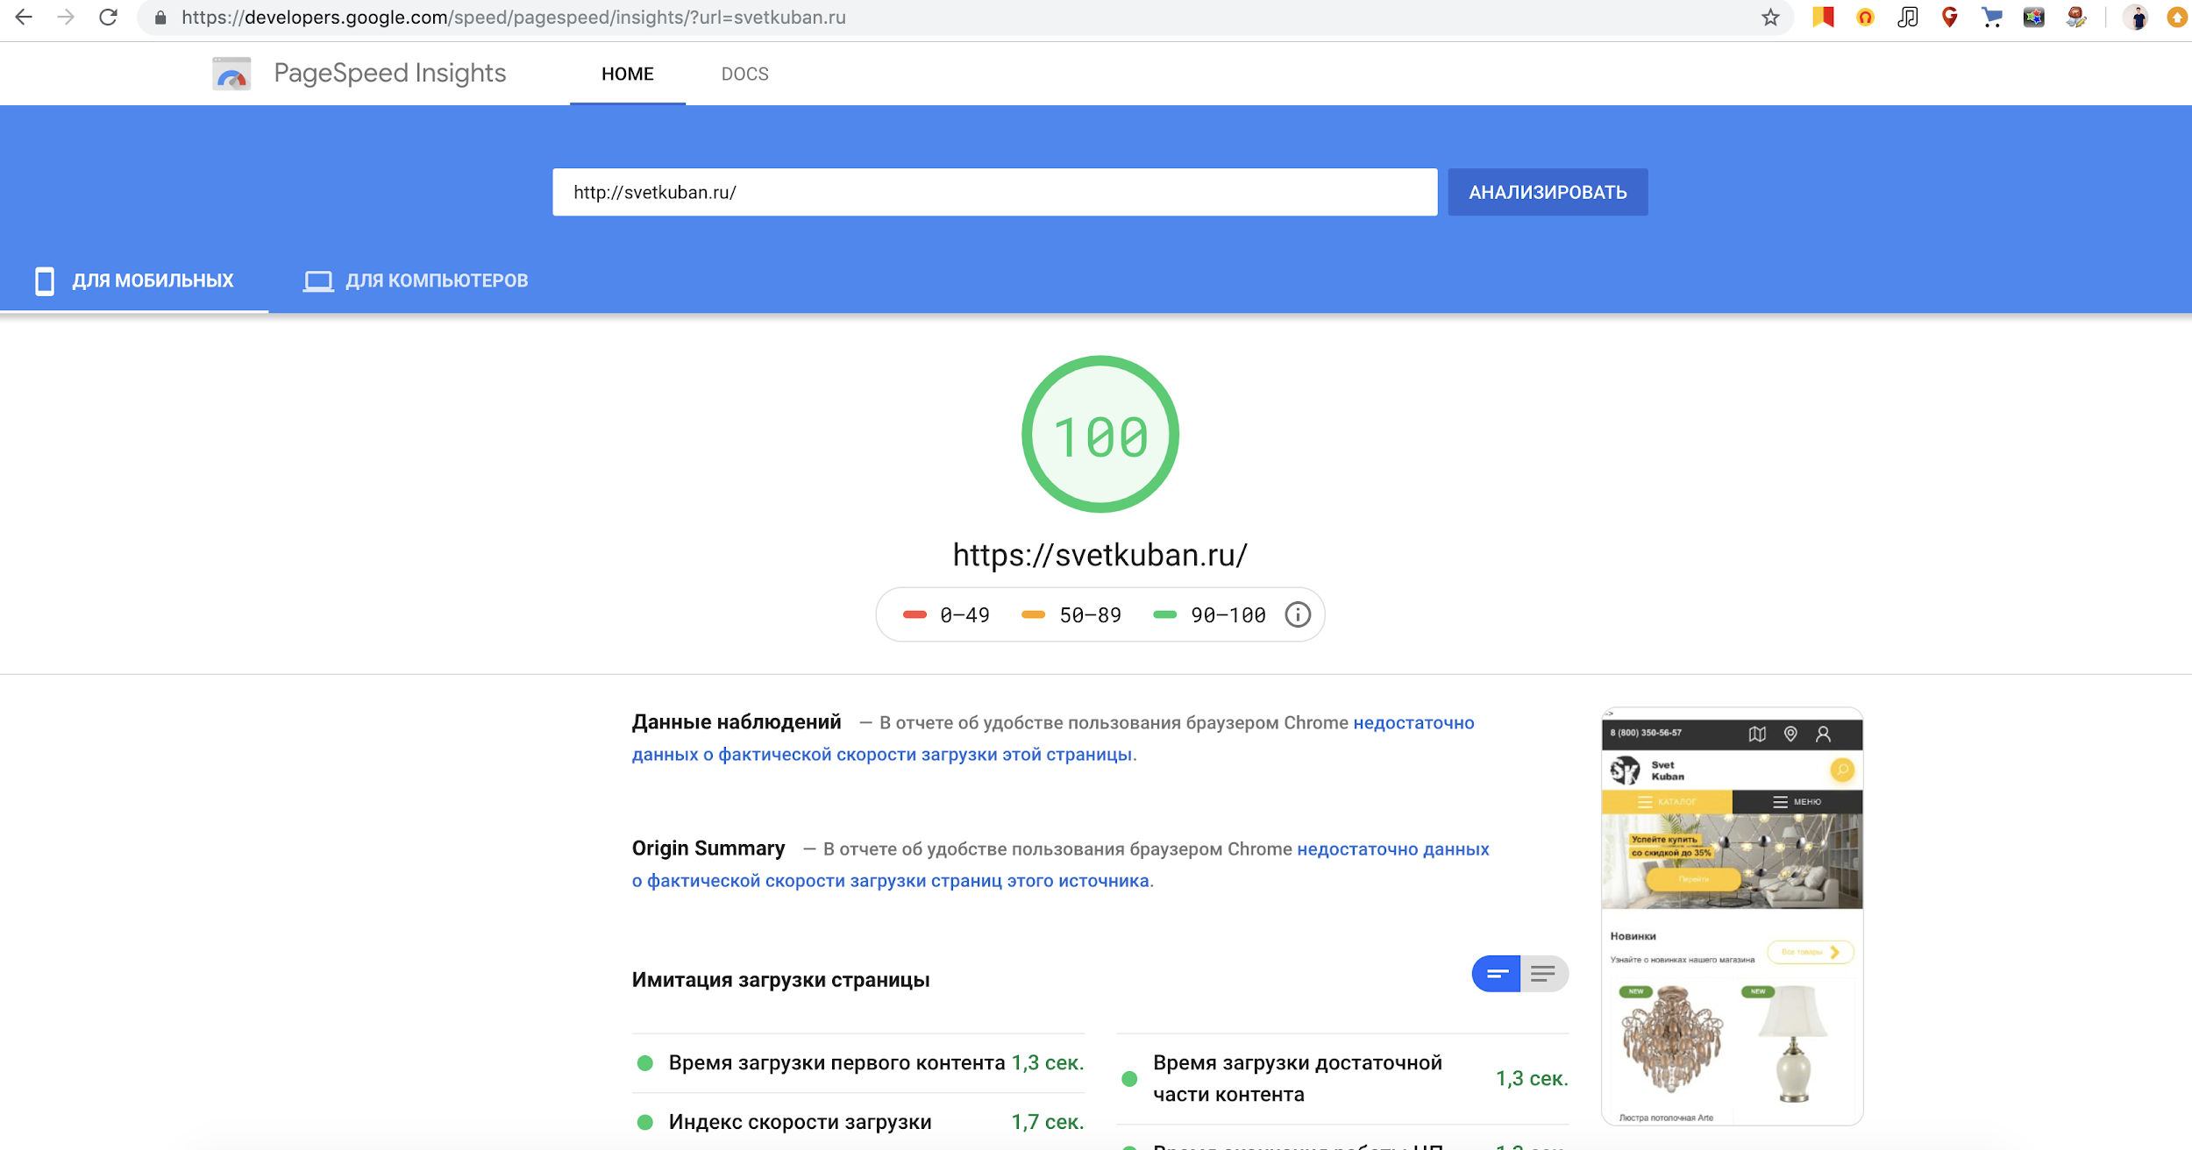Screen dimensions: 2192x1150
Task: Switch to the DOCS tab
Action: point(744,74)
